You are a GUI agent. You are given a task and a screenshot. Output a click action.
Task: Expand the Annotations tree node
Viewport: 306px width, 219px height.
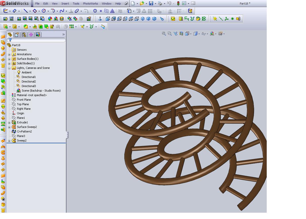[x=9, y=54]
